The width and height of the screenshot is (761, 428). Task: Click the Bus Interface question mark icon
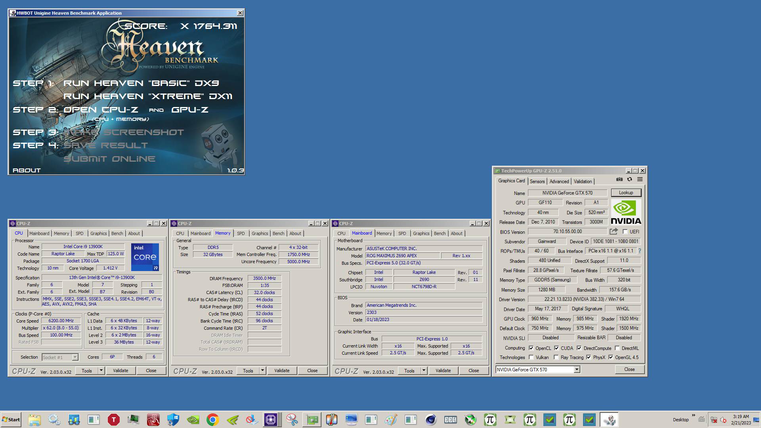pos(639,251)
